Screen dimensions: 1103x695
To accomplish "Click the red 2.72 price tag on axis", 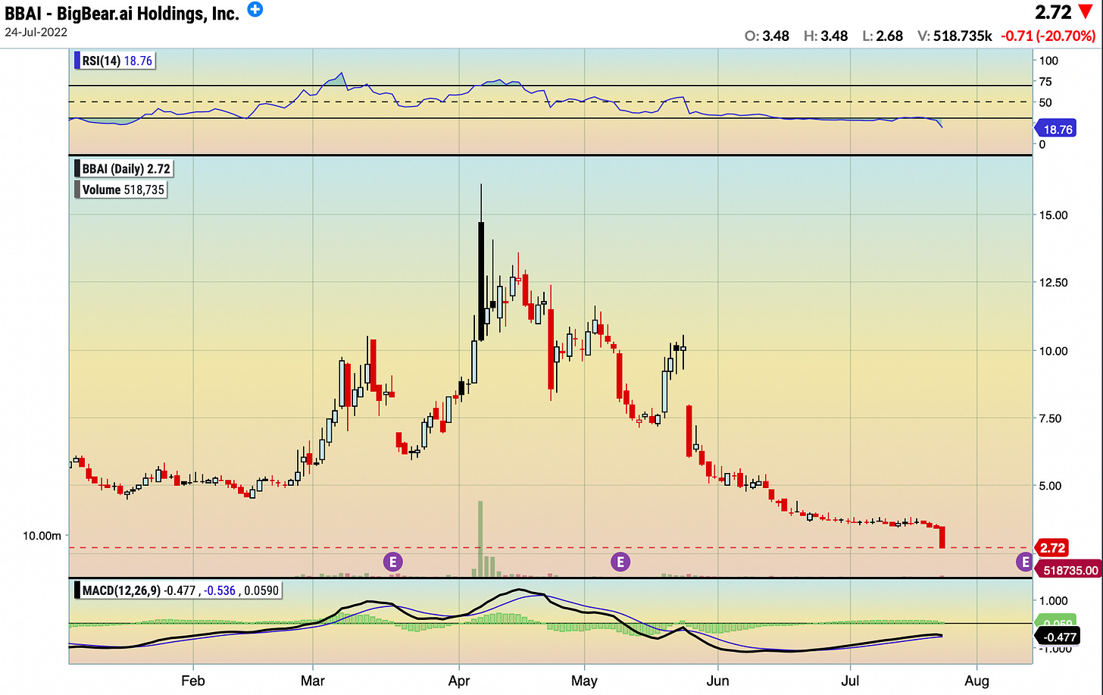I will click(x=1051, y=548).
